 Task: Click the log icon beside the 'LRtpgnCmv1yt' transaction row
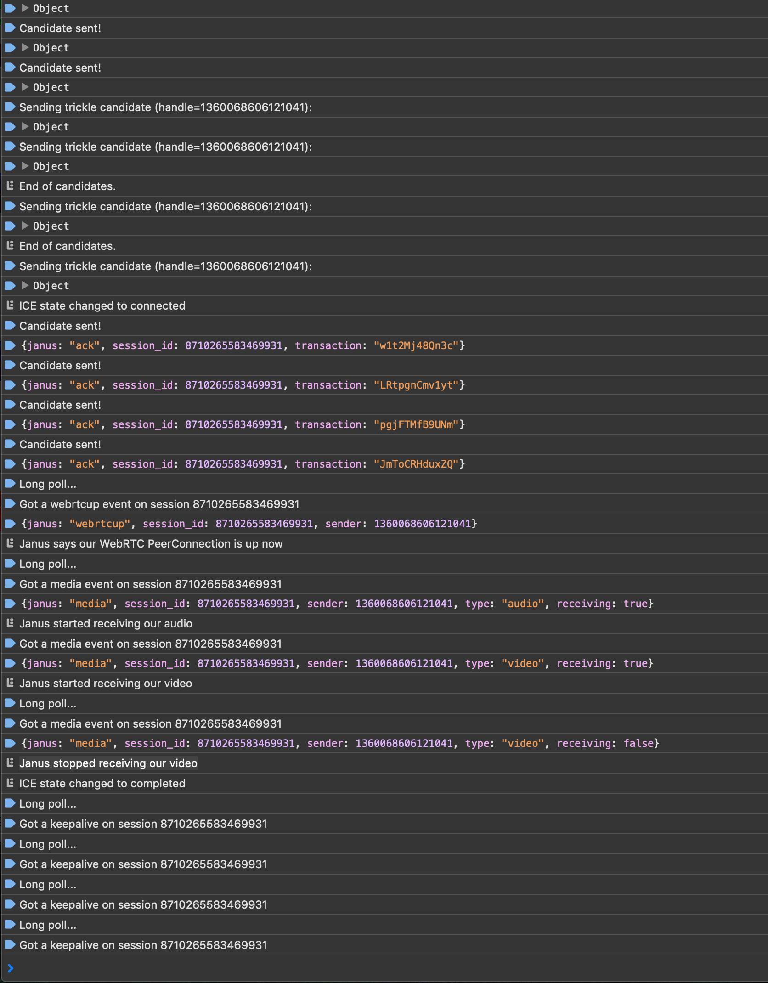tap(10, 385)
